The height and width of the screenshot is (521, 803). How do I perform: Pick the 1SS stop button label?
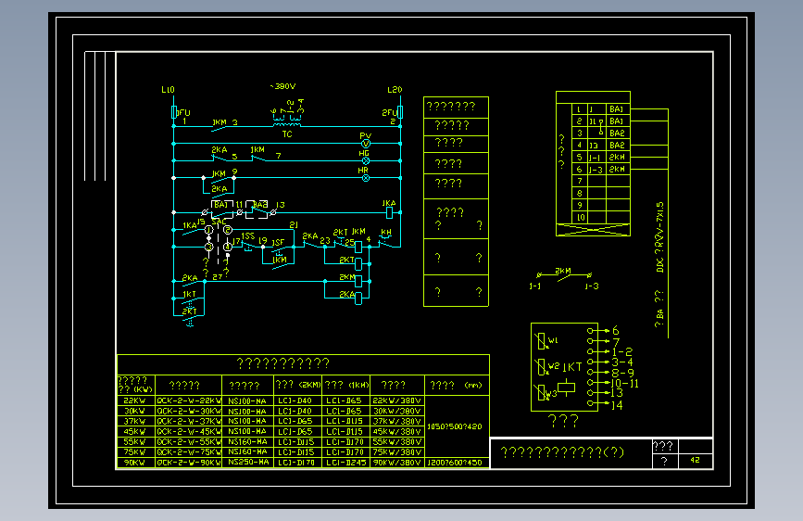click(248, 235)
